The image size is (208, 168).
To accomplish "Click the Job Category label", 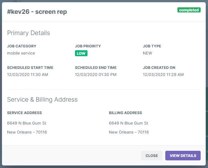I will coord(22,46).
